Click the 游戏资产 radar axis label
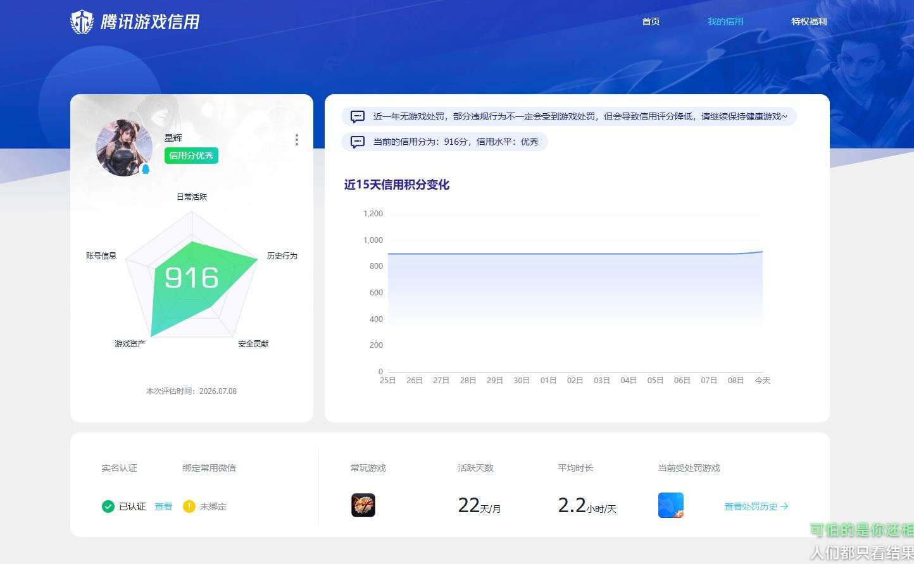 tap(130, 344)
